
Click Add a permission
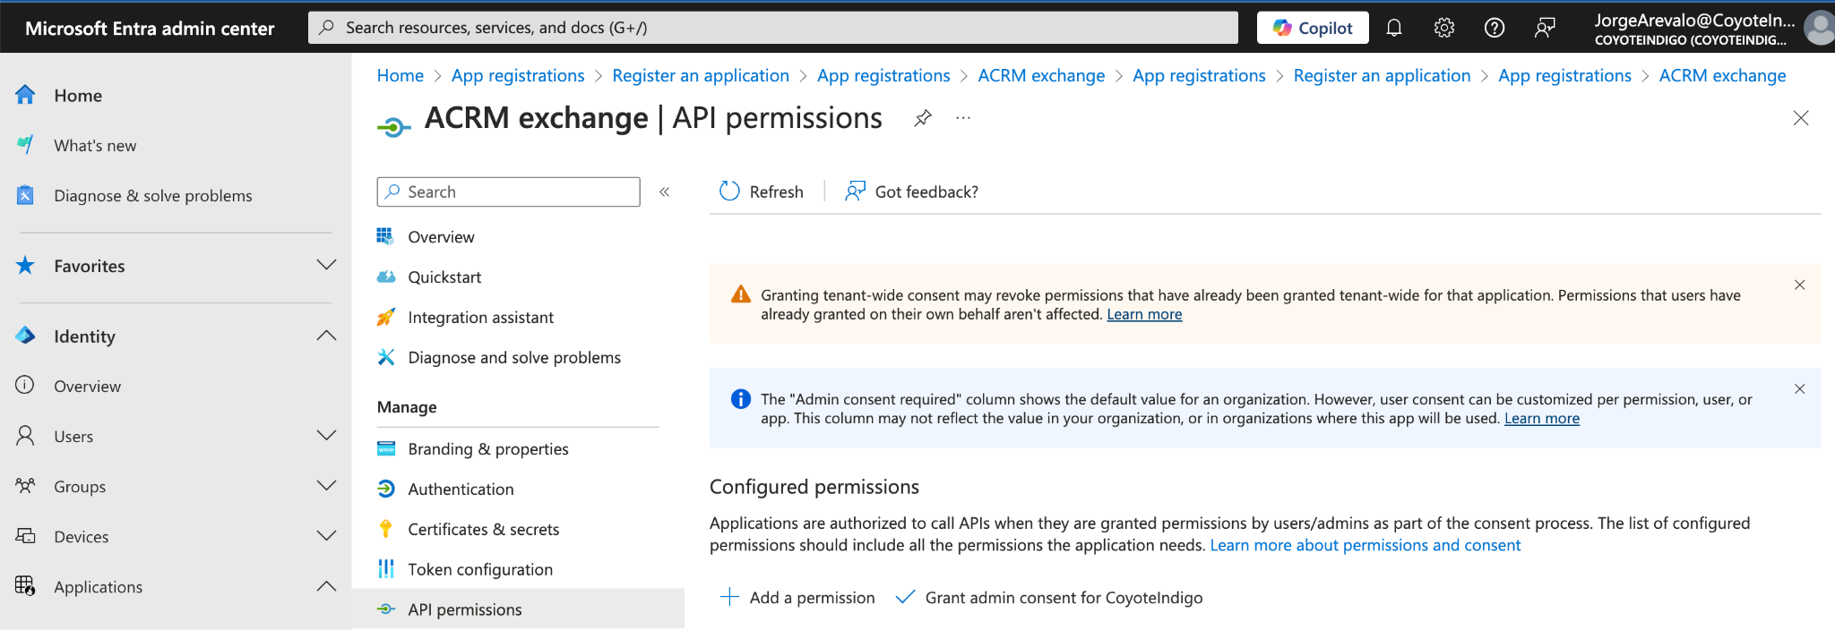pyautogui.click(x=797, y=597)
